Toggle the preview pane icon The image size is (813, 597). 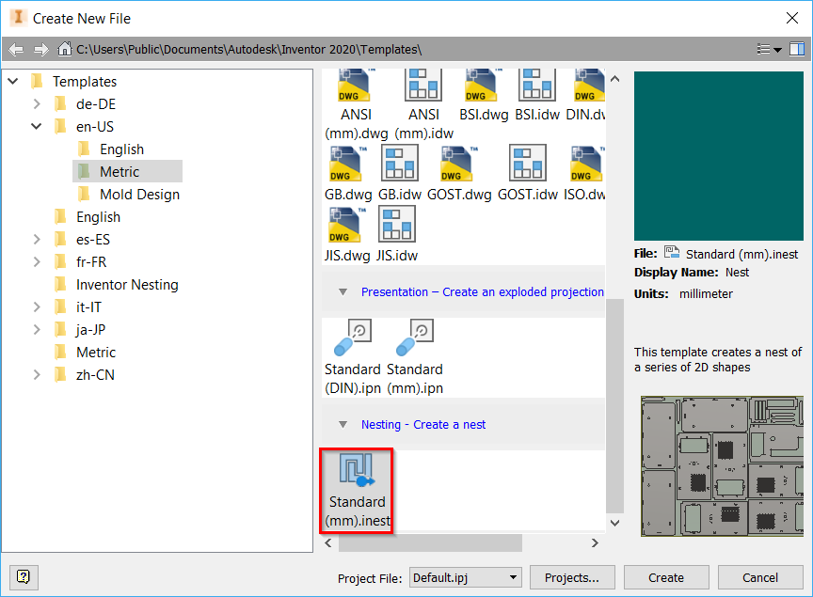pyautogui.click(x=796, y=49)
